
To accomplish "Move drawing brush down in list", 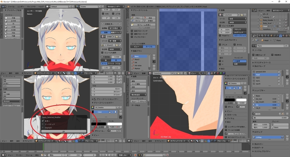I will click(x=154, y=69).
